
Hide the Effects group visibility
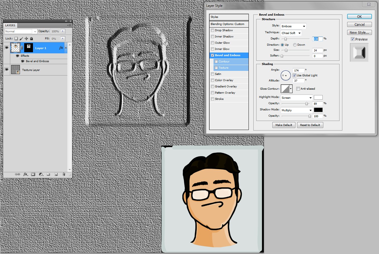click(18, 56)
